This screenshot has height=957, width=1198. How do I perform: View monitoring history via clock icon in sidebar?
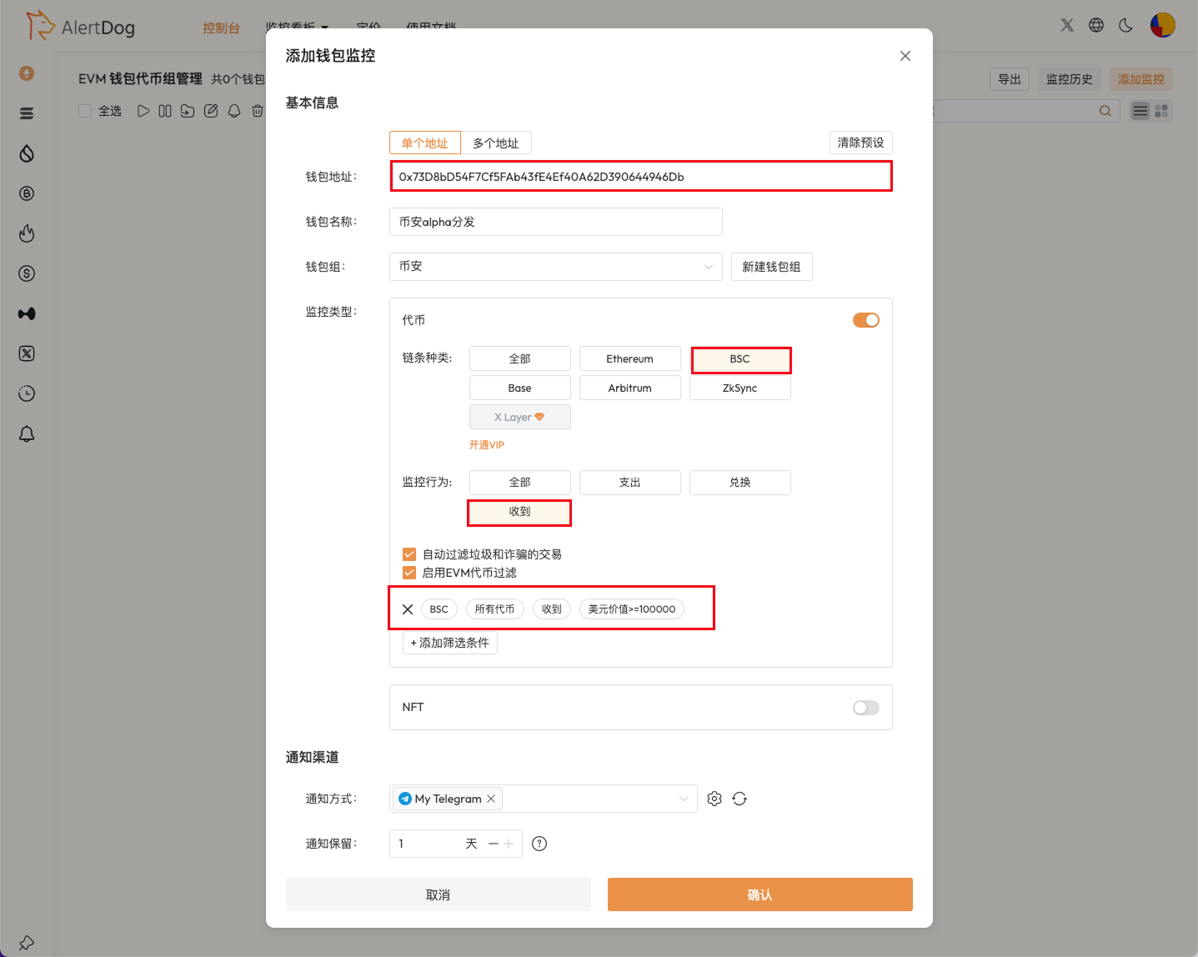click(x=27, y=393)
